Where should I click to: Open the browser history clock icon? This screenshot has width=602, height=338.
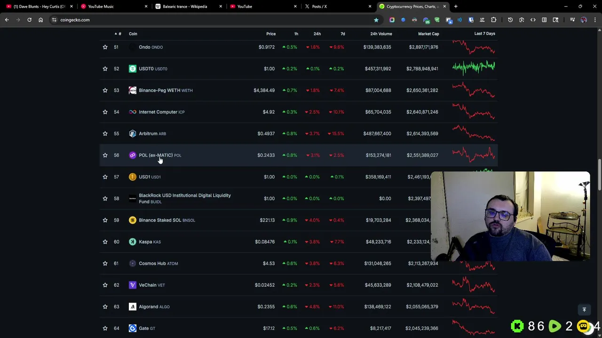[510, 20]
